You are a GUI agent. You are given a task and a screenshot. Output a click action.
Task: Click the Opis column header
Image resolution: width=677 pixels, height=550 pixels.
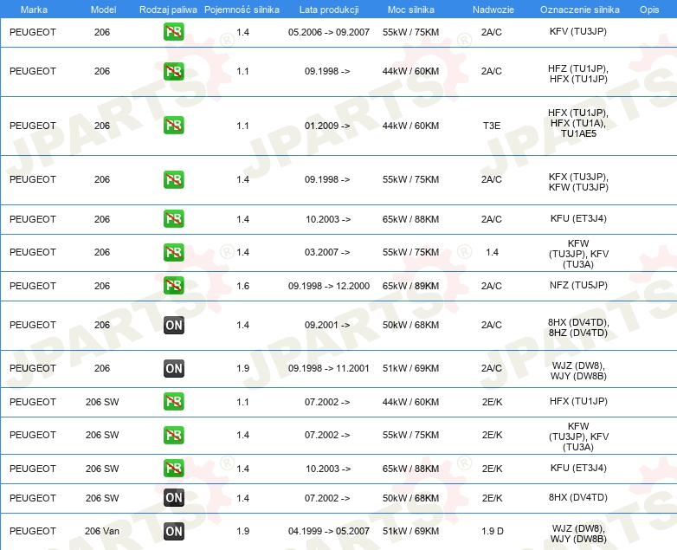[x=649, y=10]
